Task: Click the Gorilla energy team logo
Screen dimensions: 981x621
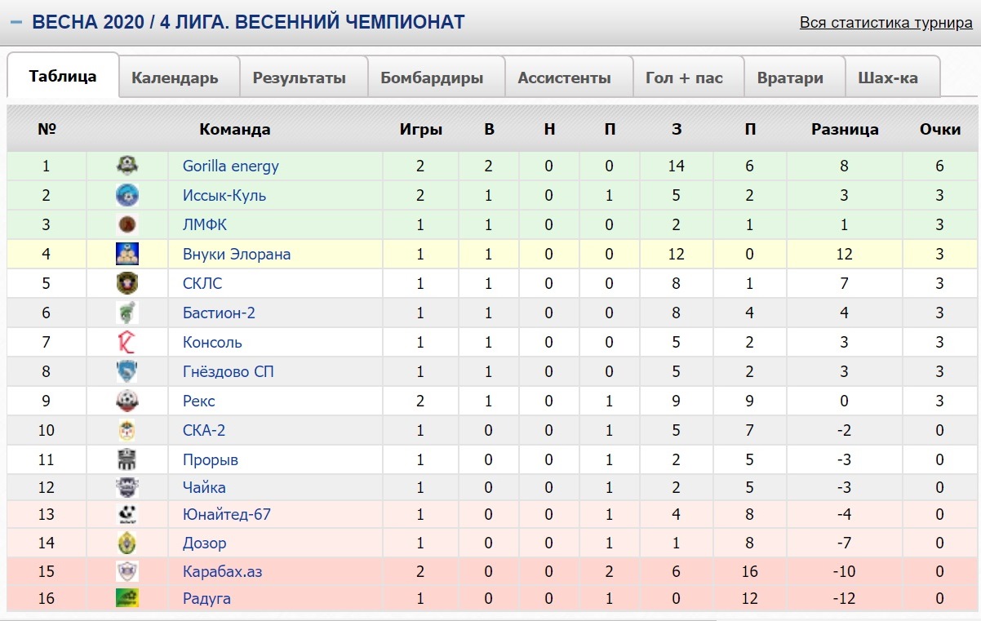Action: pos(127,166)
